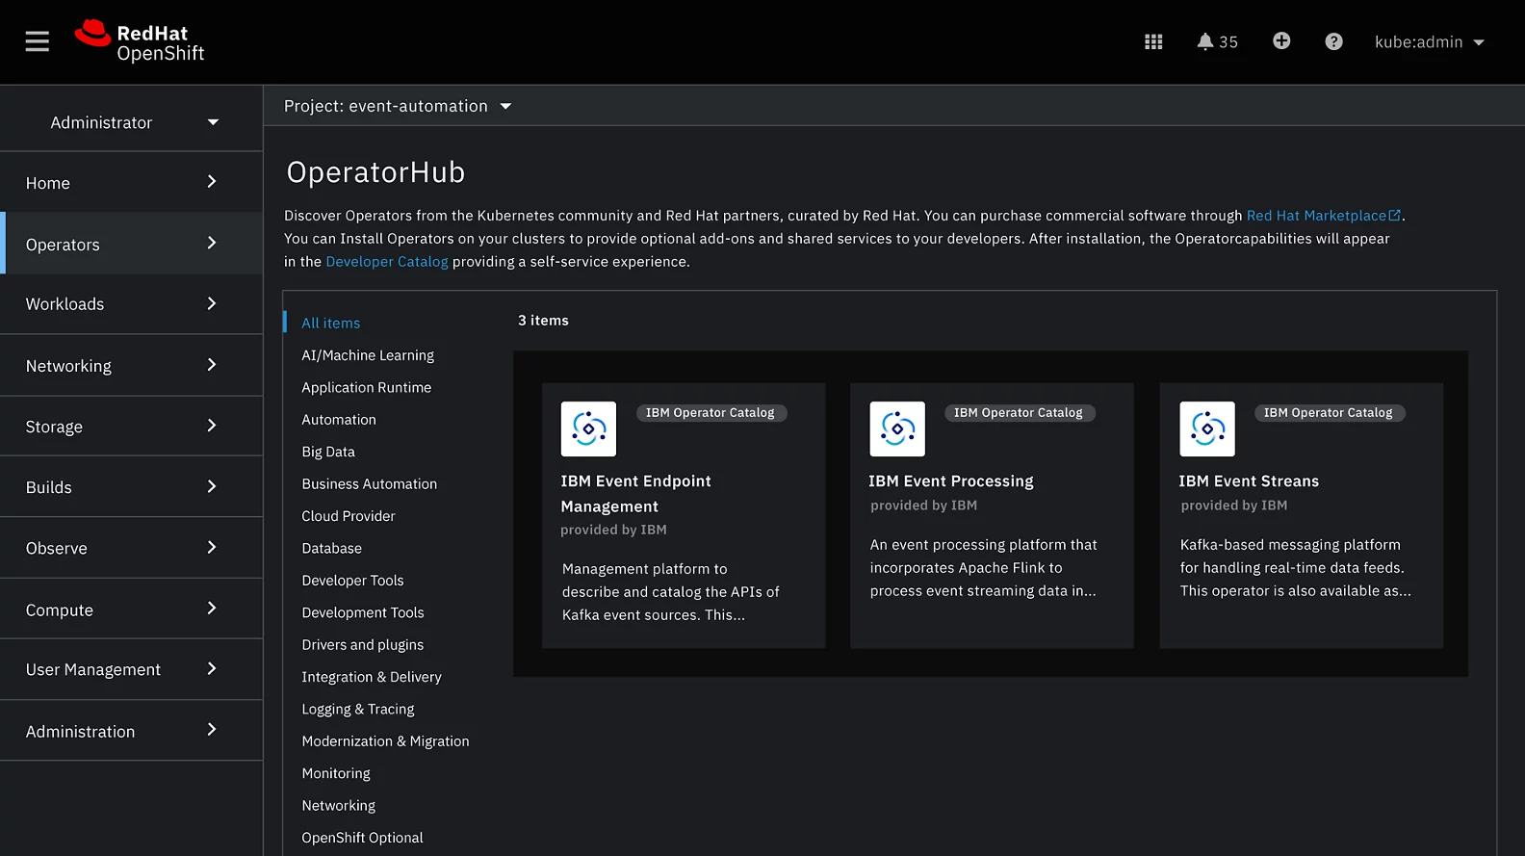Expand the Operators navigation section
1525x856 pixels.
tap(131, 245)
